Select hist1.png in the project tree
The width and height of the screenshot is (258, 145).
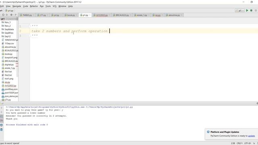(9, 79)
